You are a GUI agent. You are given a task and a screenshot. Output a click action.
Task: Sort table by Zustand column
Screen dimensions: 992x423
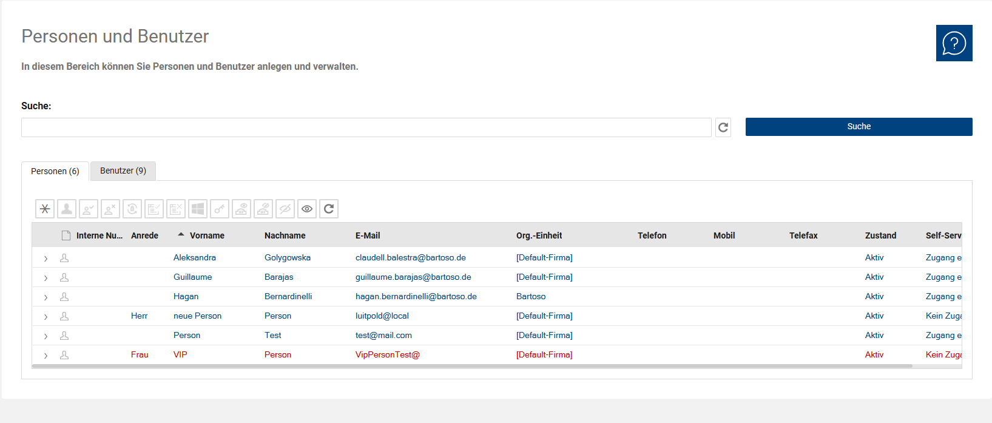[880, 235]
